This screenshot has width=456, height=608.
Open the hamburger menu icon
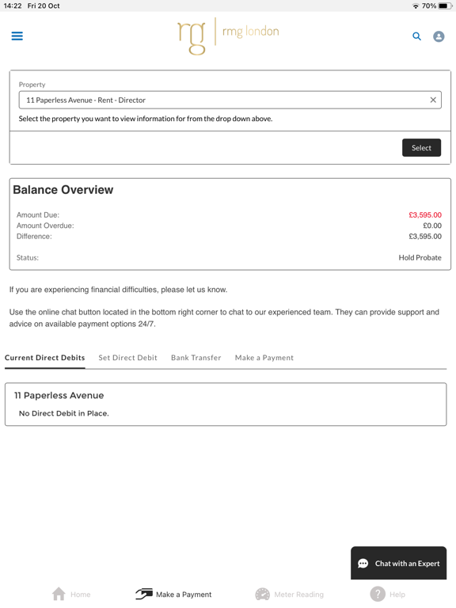17,36
